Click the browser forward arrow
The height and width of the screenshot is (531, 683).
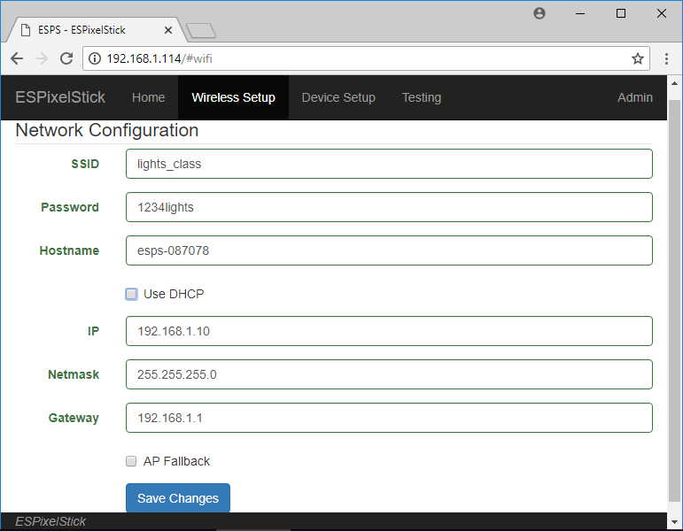tap(42, 58)
